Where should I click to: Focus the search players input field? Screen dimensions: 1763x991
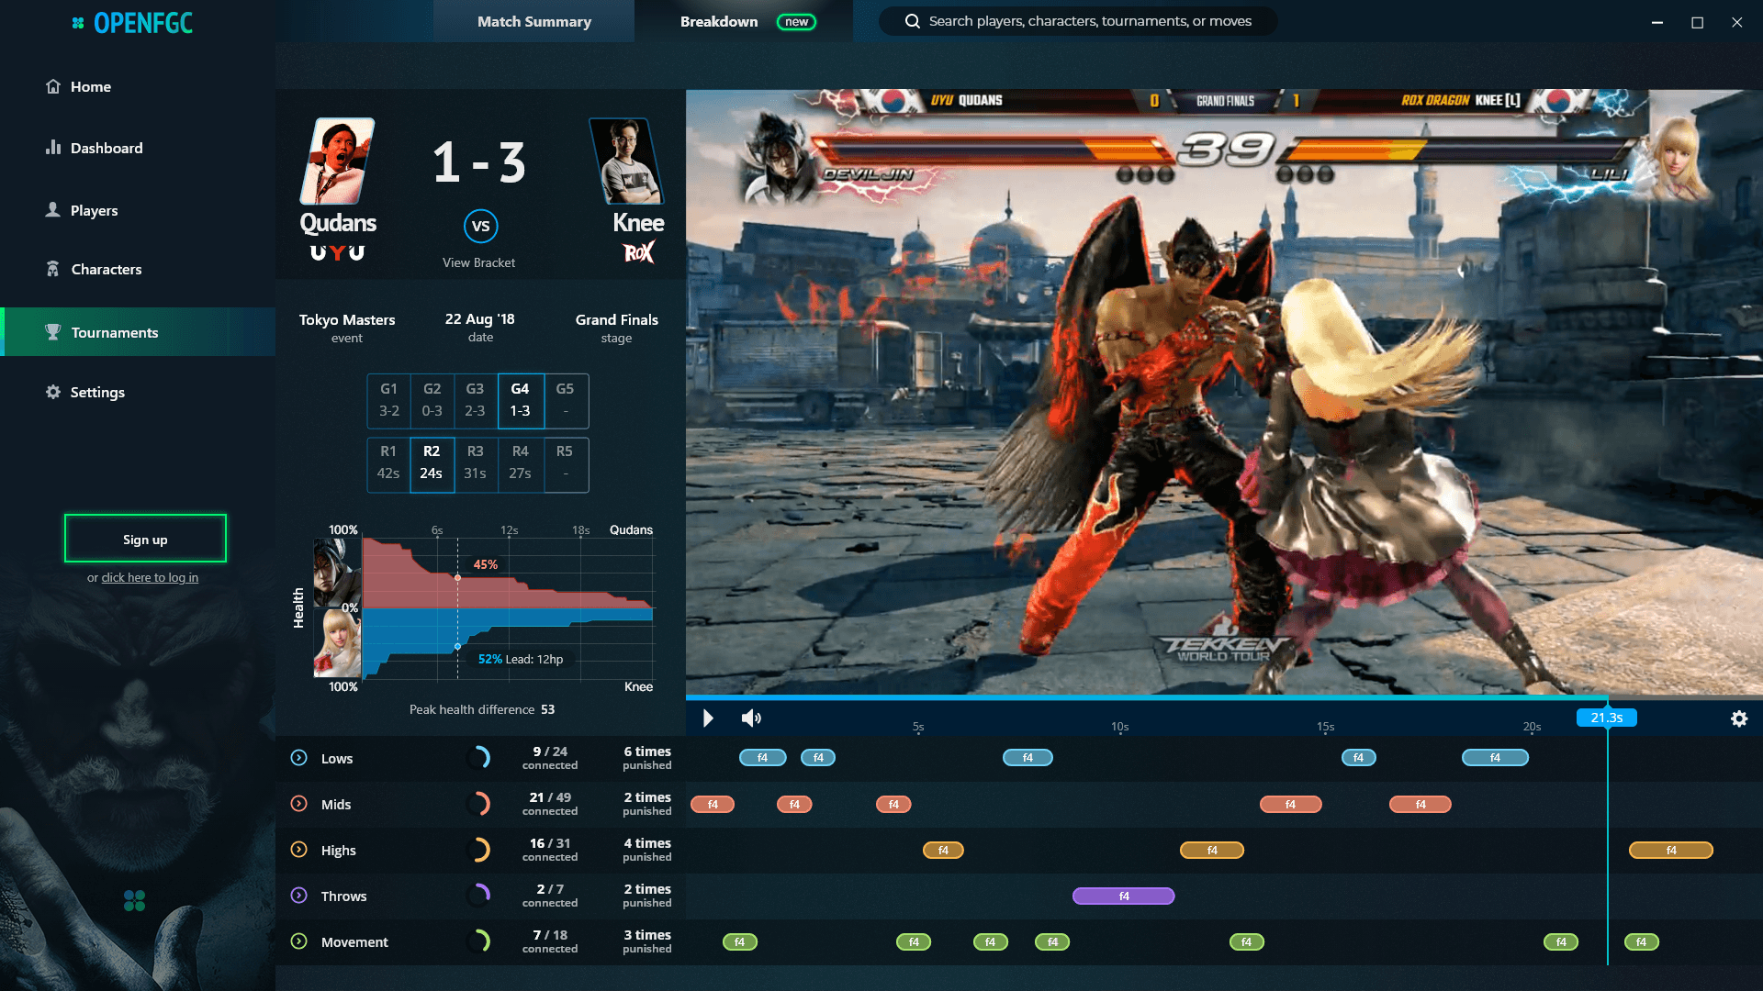[1077, 21]
